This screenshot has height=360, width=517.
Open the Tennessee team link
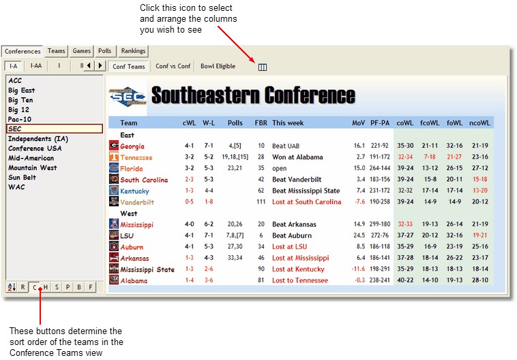click(x=136, y=157)
